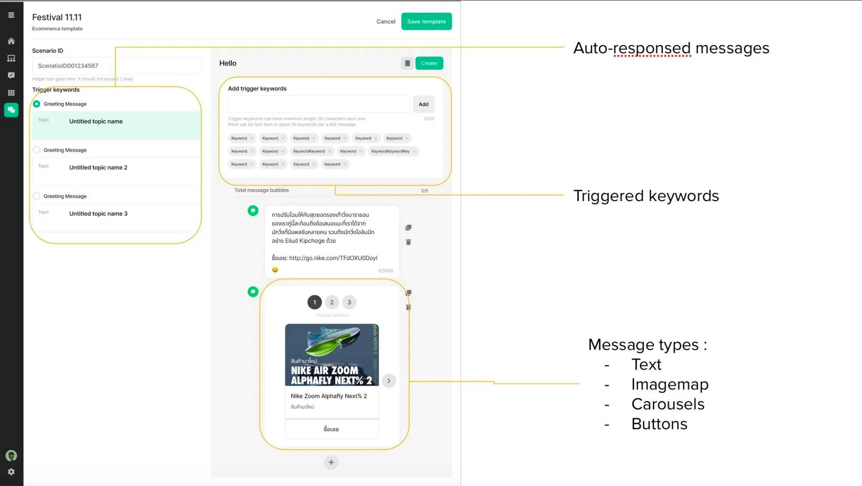Open the grid apps icon in sidebar
862x486 pixels.
[11, 93]
